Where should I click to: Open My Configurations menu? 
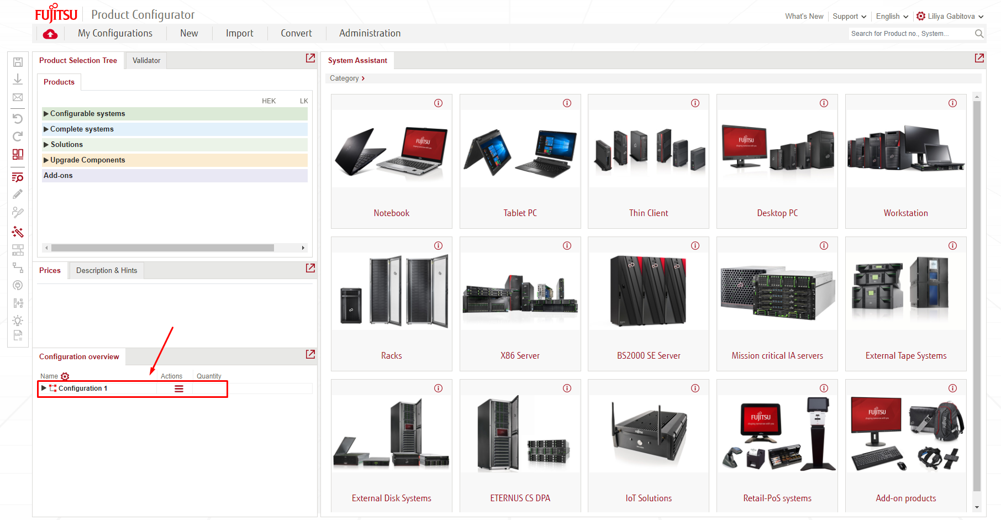(115, 33)
